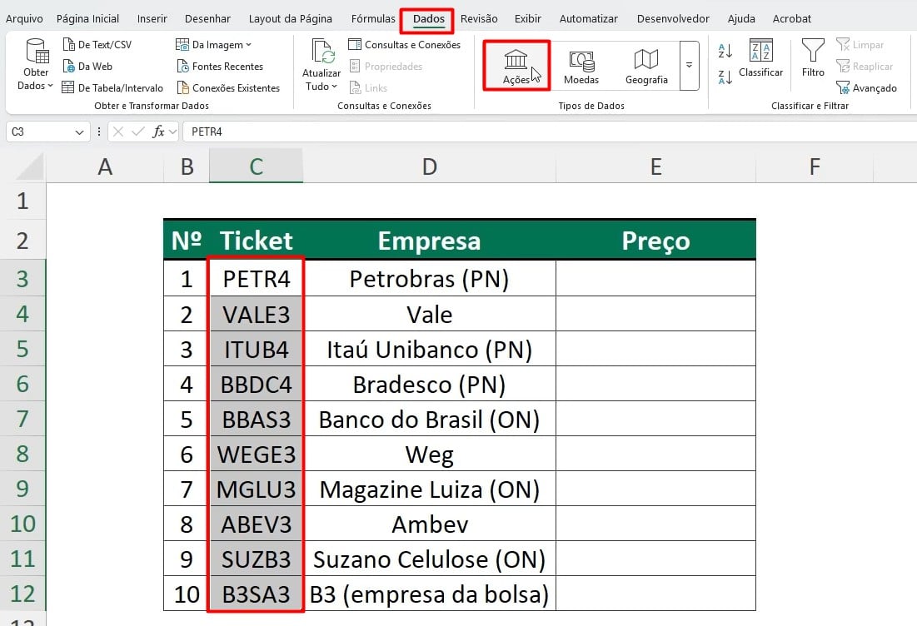The width and height of the screenshot is (917, 626).
Task: Toggle the Filtro funnel button
Action: coord(813,58)
